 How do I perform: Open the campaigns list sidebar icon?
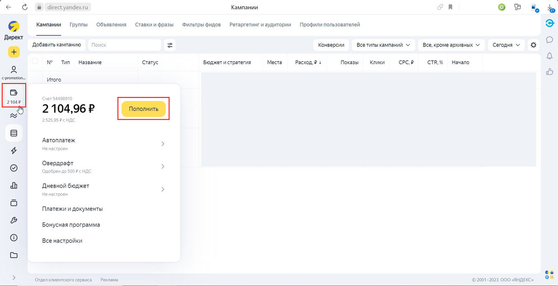[x=13, y=133]
